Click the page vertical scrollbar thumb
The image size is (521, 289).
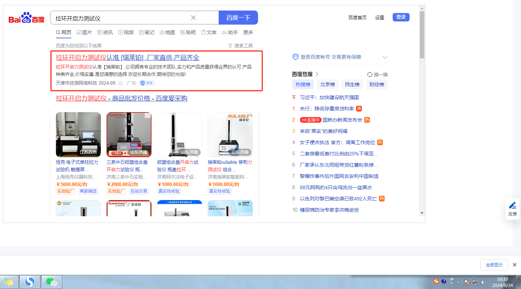[422, 34]
